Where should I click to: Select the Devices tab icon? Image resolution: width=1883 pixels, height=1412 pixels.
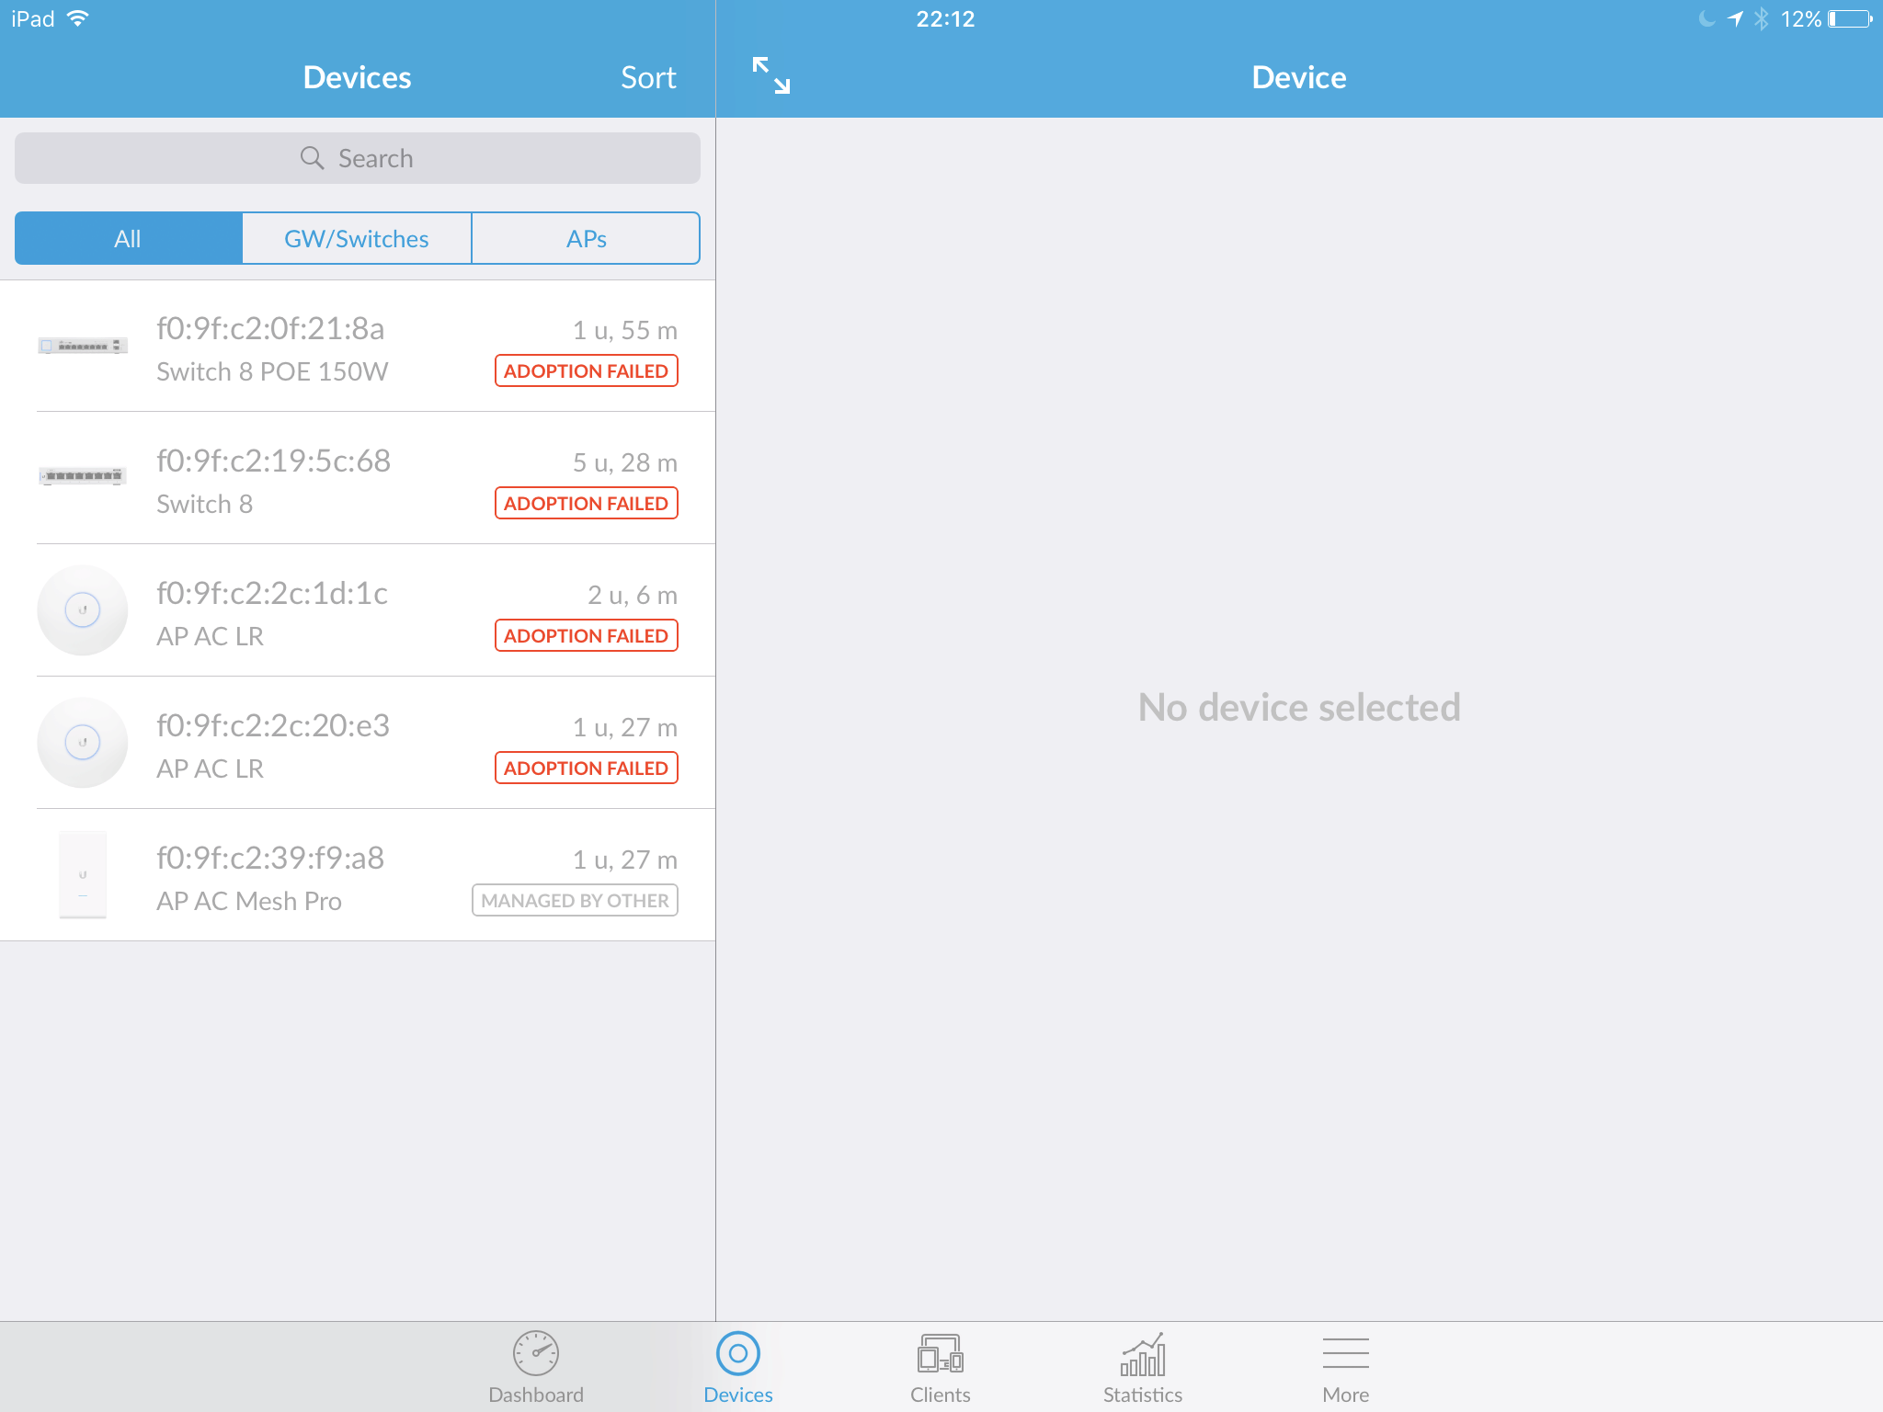pos(737,1353)
